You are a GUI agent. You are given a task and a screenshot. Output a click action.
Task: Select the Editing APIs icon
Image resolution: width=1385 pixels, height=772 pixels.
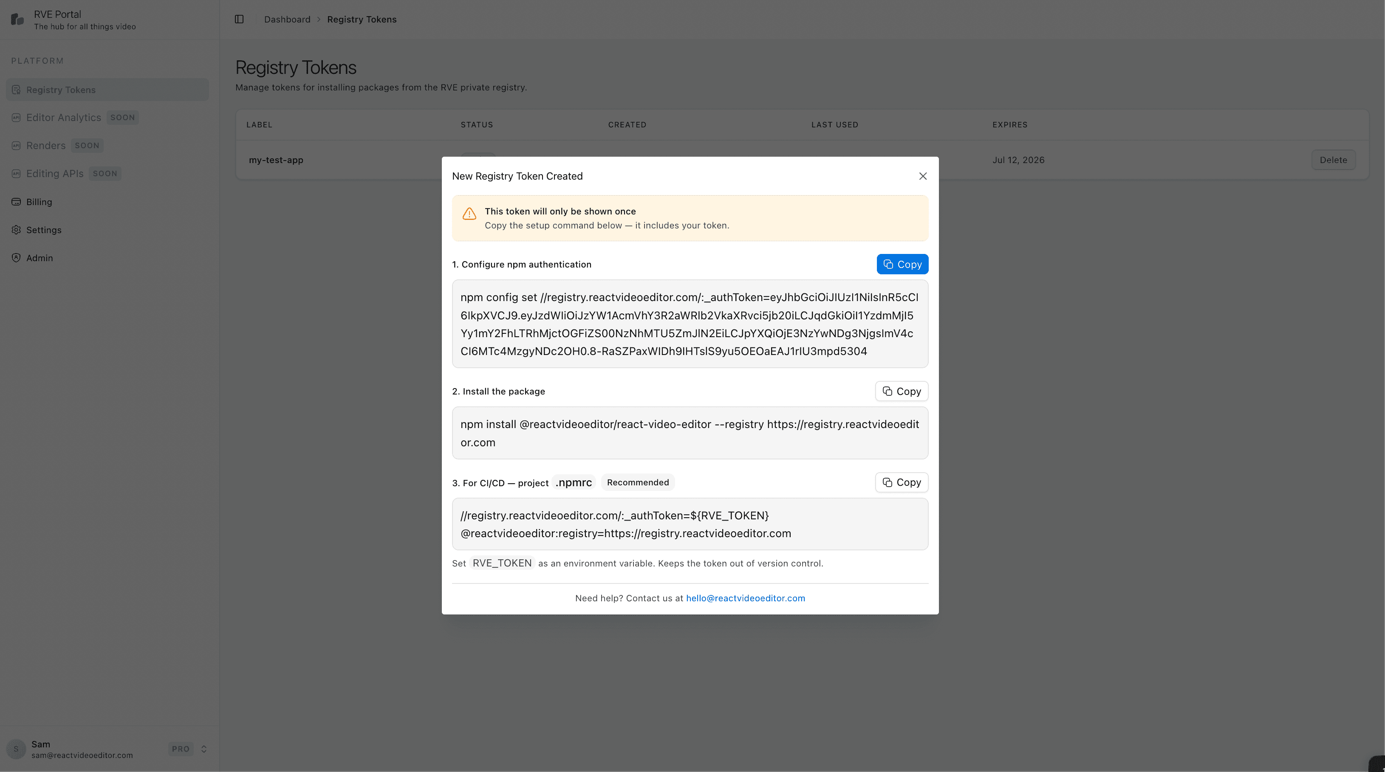point(16,173)
